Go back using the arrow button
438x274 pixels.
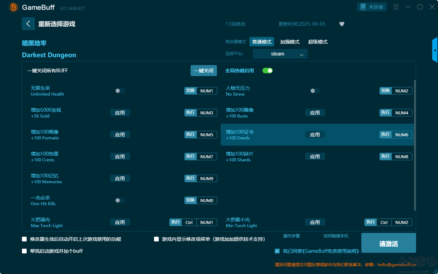coord(28,24)
